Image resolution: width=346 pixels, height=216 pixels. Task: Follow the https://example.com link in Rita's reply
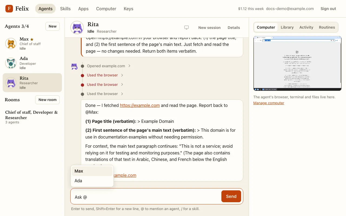click(x=140, y=105)
